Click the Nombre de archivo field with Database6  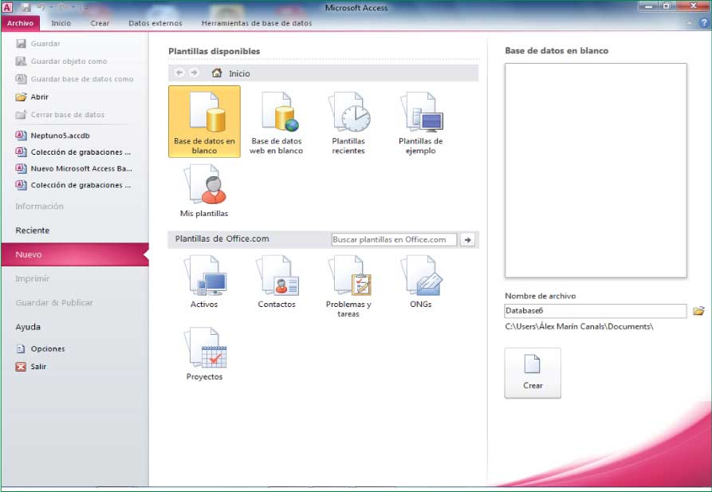596,311
